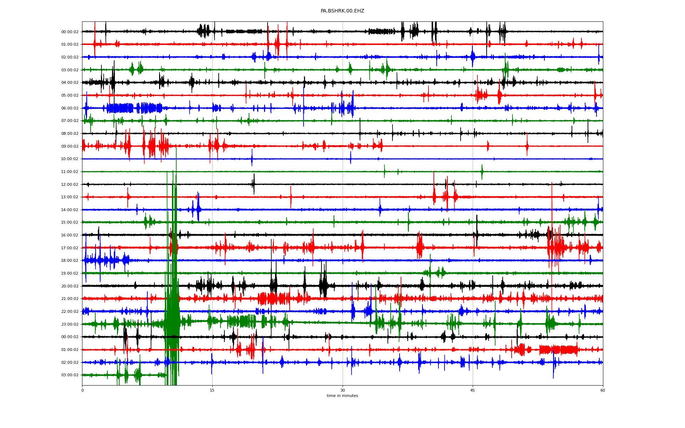The width and height of the screenshot is (685, 428).
Task: Select the 10:00:02 row time label
Action: coord(70,159)
